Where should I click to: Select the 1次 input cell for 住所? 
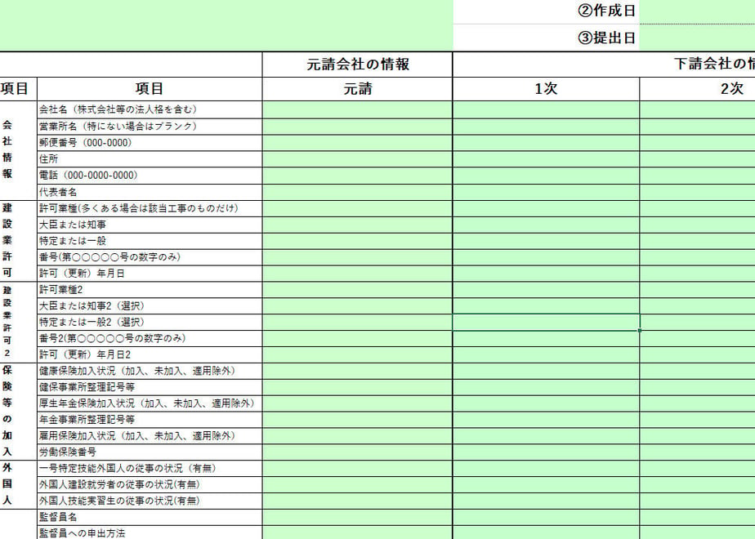pos(546,159)
